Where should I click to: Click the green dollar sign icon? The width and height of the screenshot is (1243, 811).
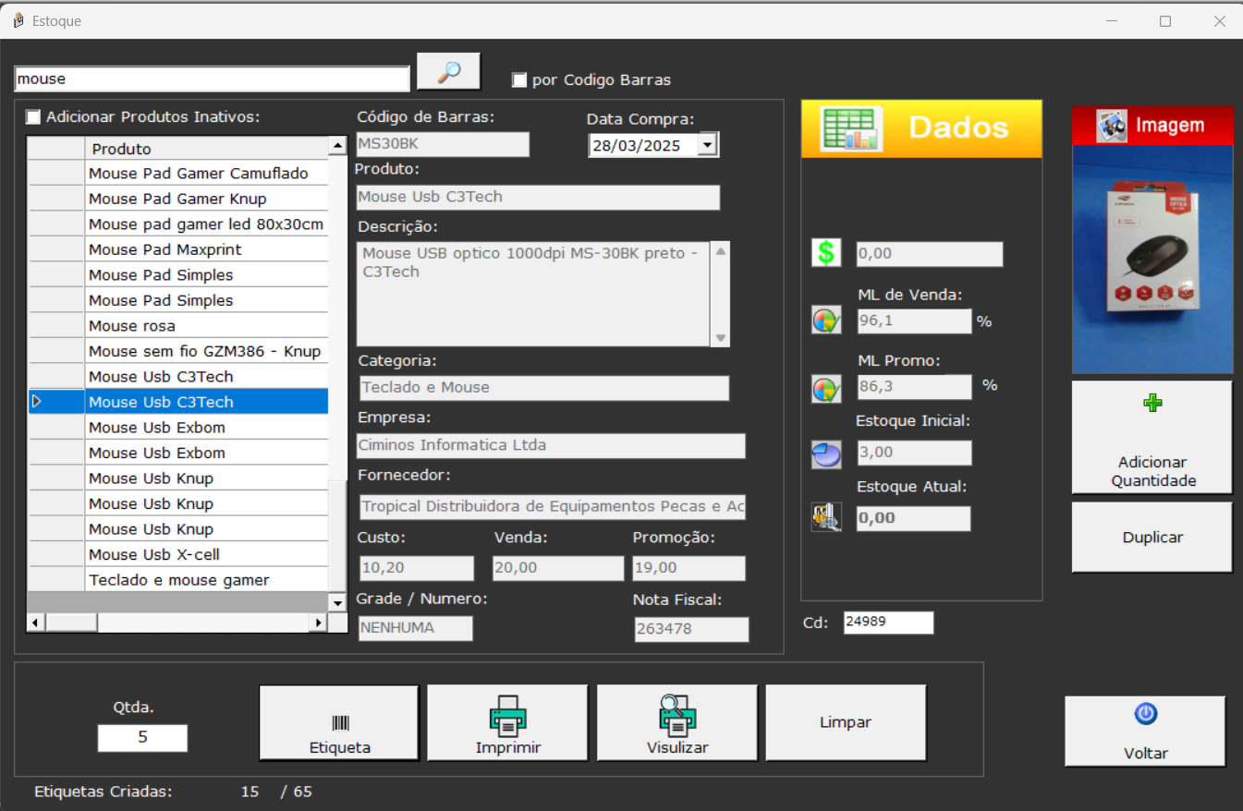tap(826, 253)
